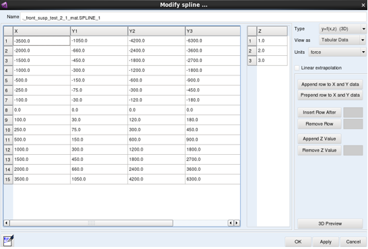Click the X cell -1000.0
This screenshot has height=249, width=368.
pyautogui.click(x=42, y=71)
